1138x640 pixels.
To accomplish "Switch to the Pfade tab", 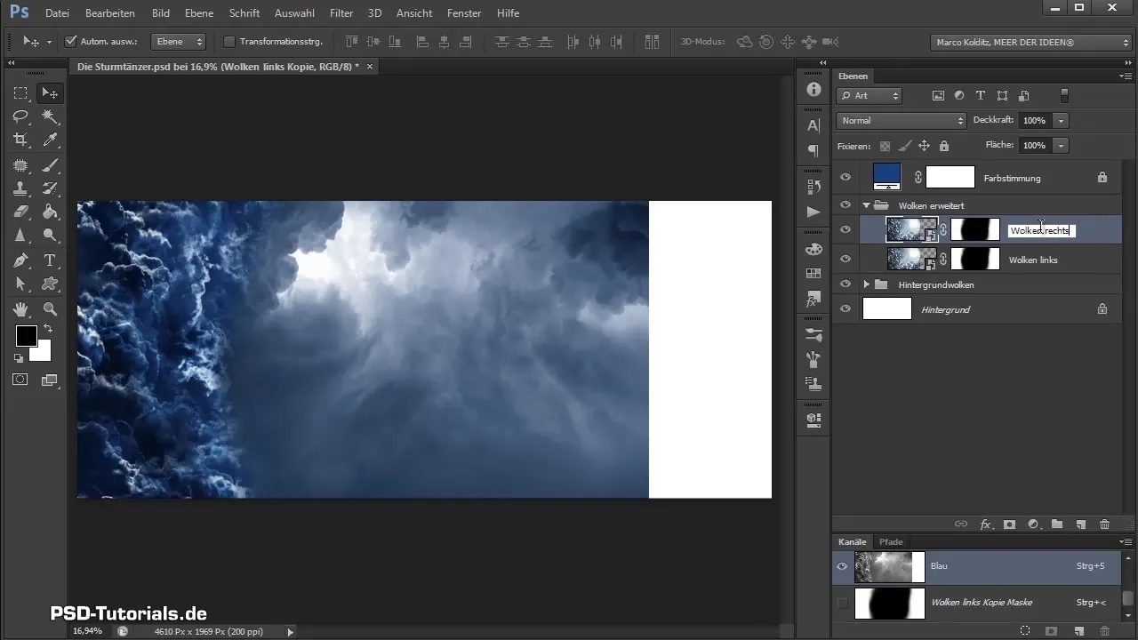I will point(891,541).
